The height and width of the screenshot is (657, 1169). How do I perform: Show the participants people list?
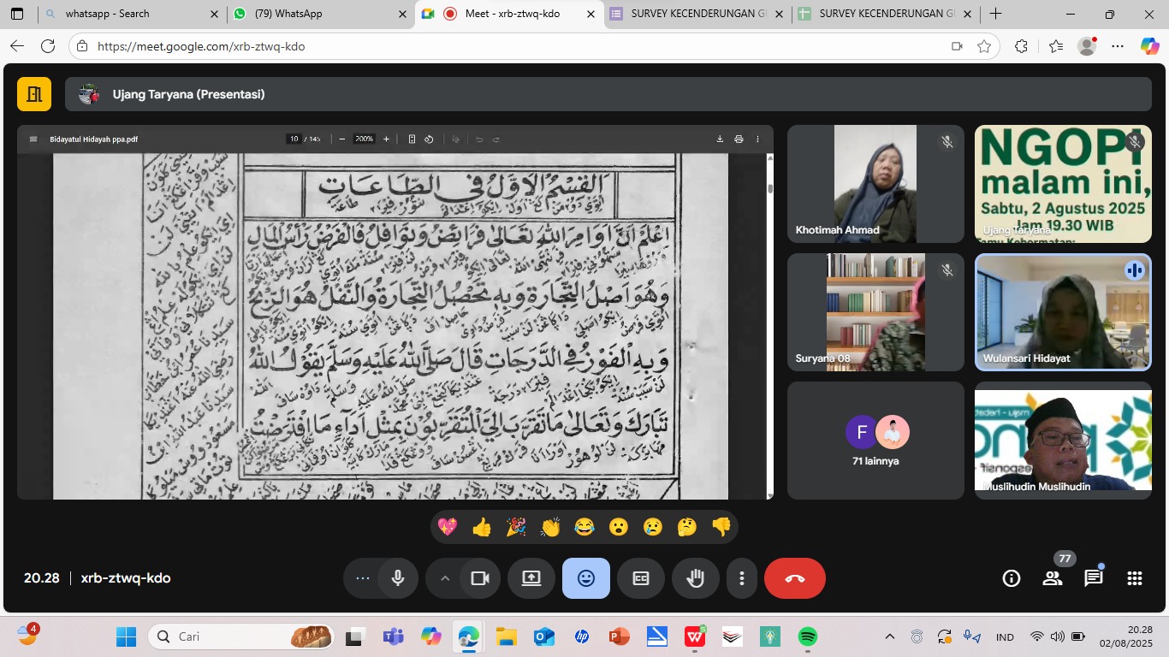tap(1052, 578)
